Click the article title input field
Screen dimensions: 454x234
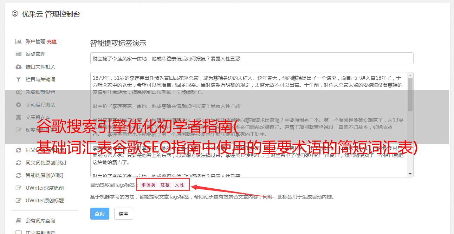coord(252,58)
